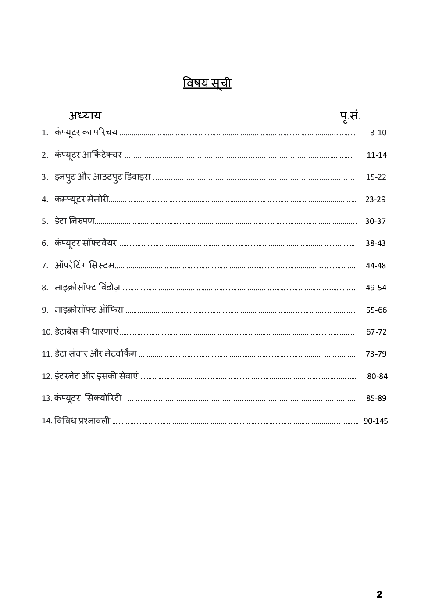Open chapter 1 कंप्यूटर का परिचय entry
This screenshot has height=616, width=435.
[x=86, y=132]
